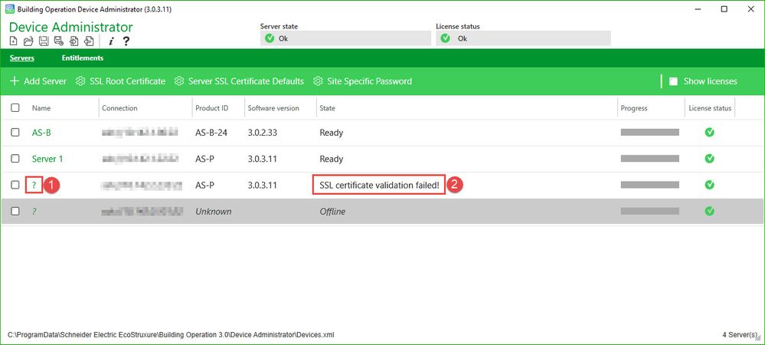Image resolution: width=765 pixels, height=345 pixels.
Task: Click the Ready state in AS-B row
Action: 332,133
